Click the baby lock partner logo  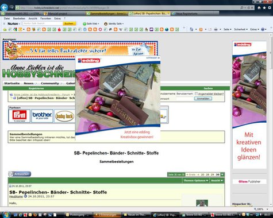click(x=64, y=116)
